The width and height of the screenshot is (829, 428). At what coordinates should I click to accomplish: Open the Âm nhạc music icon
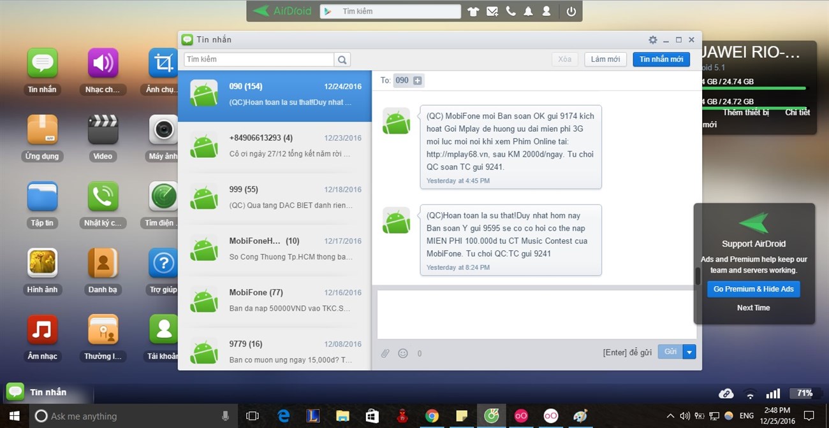coord(42,330)
